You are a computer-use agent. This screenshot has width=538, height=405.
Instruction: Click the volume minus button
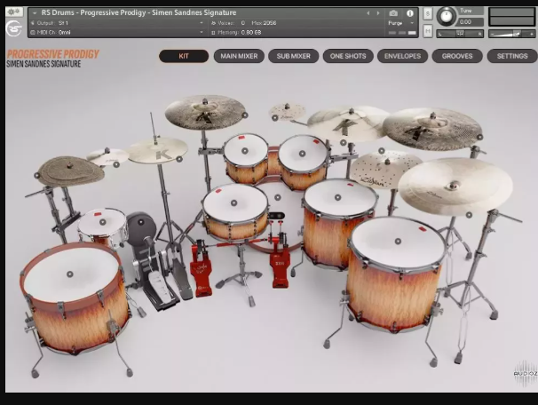(492, 34)
